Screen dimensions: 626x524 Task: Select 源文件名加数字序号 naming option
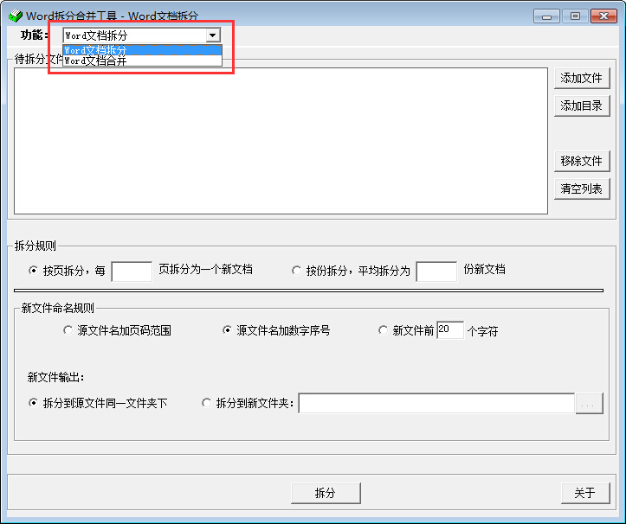point(227,330)
